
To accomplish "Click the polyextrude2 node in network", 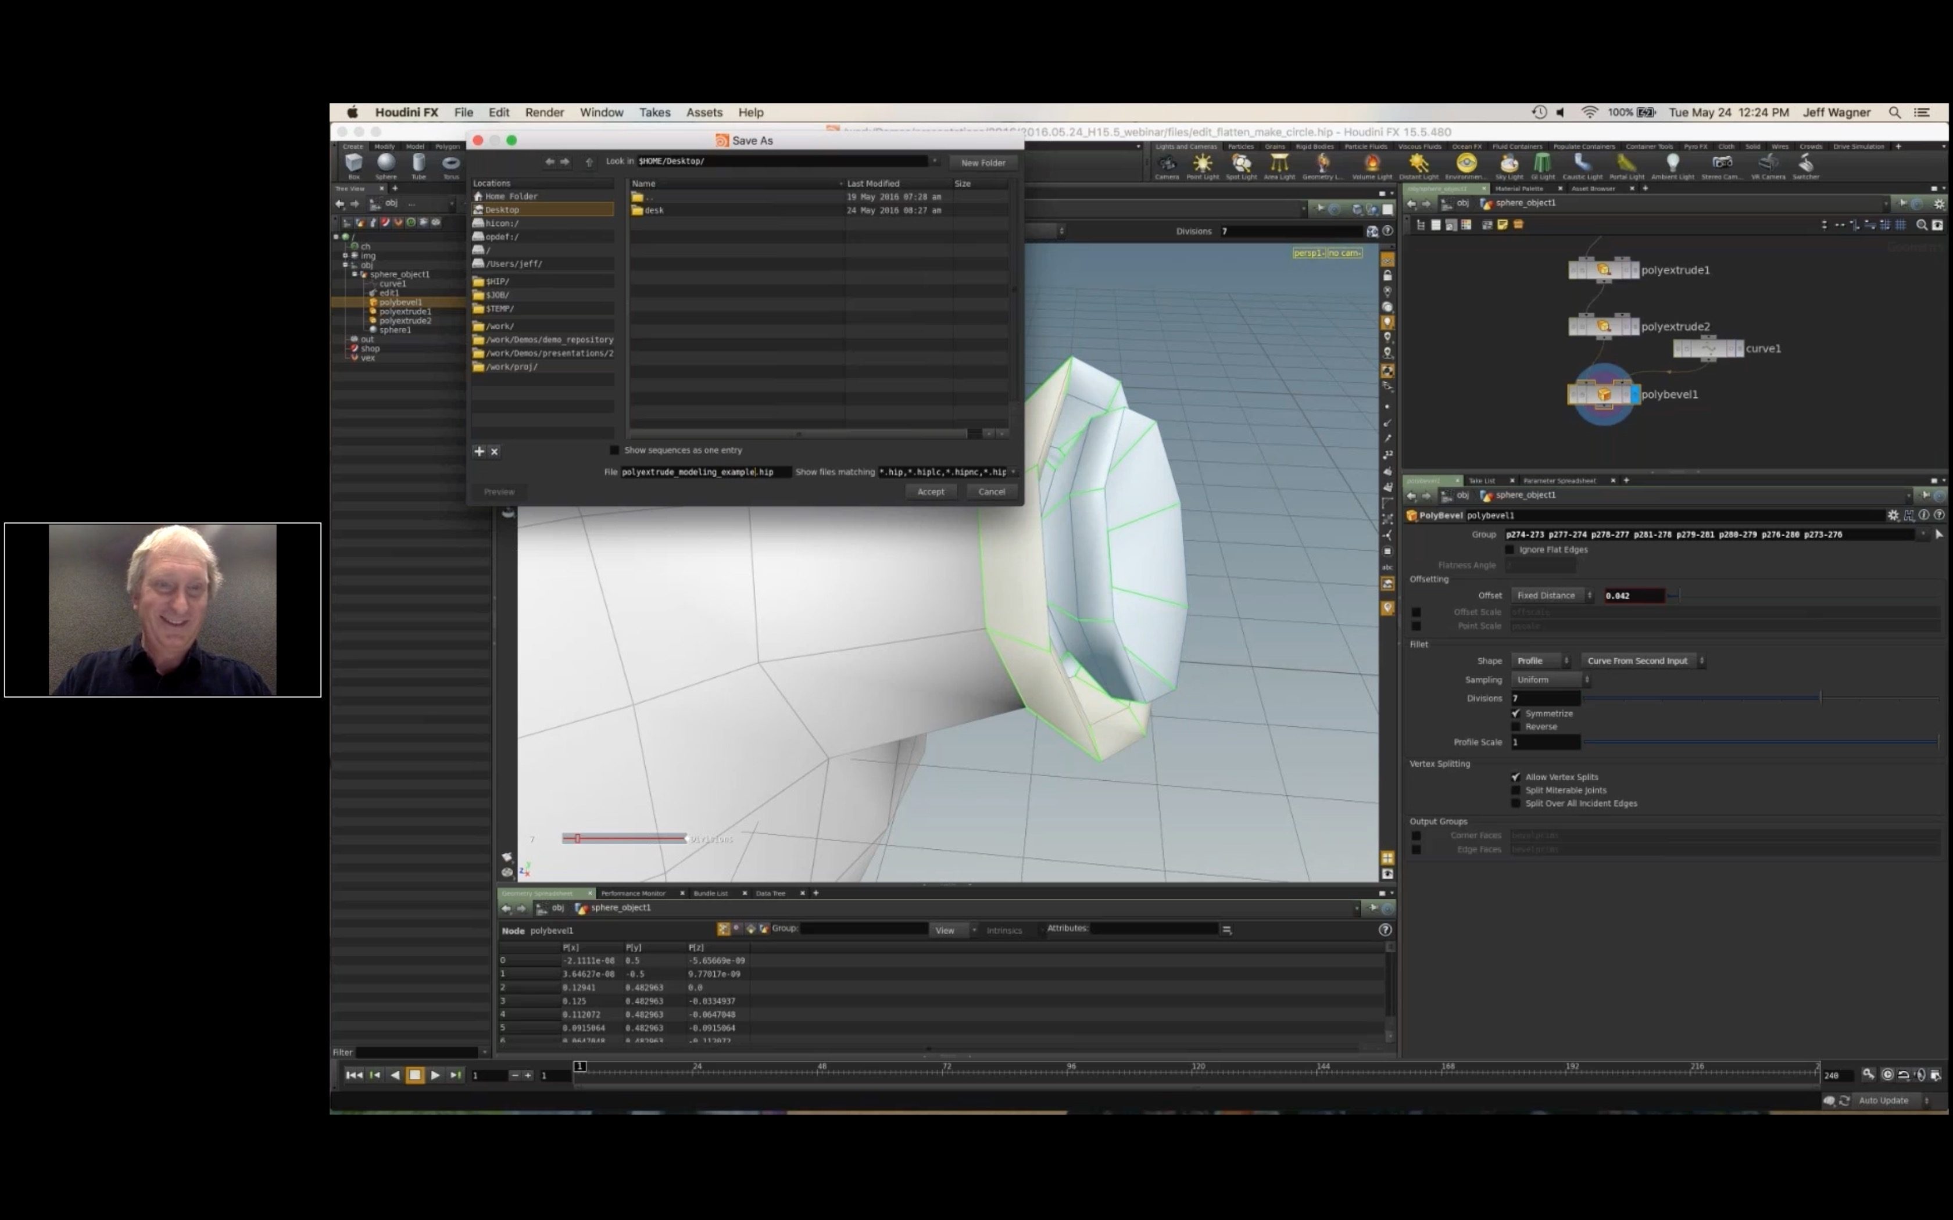I will pos(1603,326).
